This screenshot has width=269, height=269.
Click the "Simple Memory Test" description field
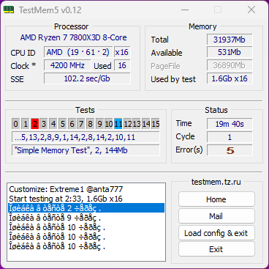click(x=86, y=150)
